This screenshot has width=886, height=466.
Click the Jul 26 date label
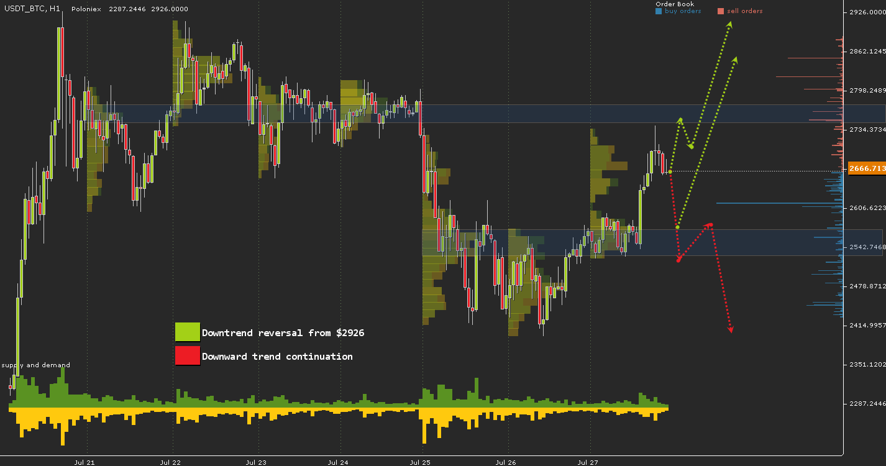click(x=506, y=462)
